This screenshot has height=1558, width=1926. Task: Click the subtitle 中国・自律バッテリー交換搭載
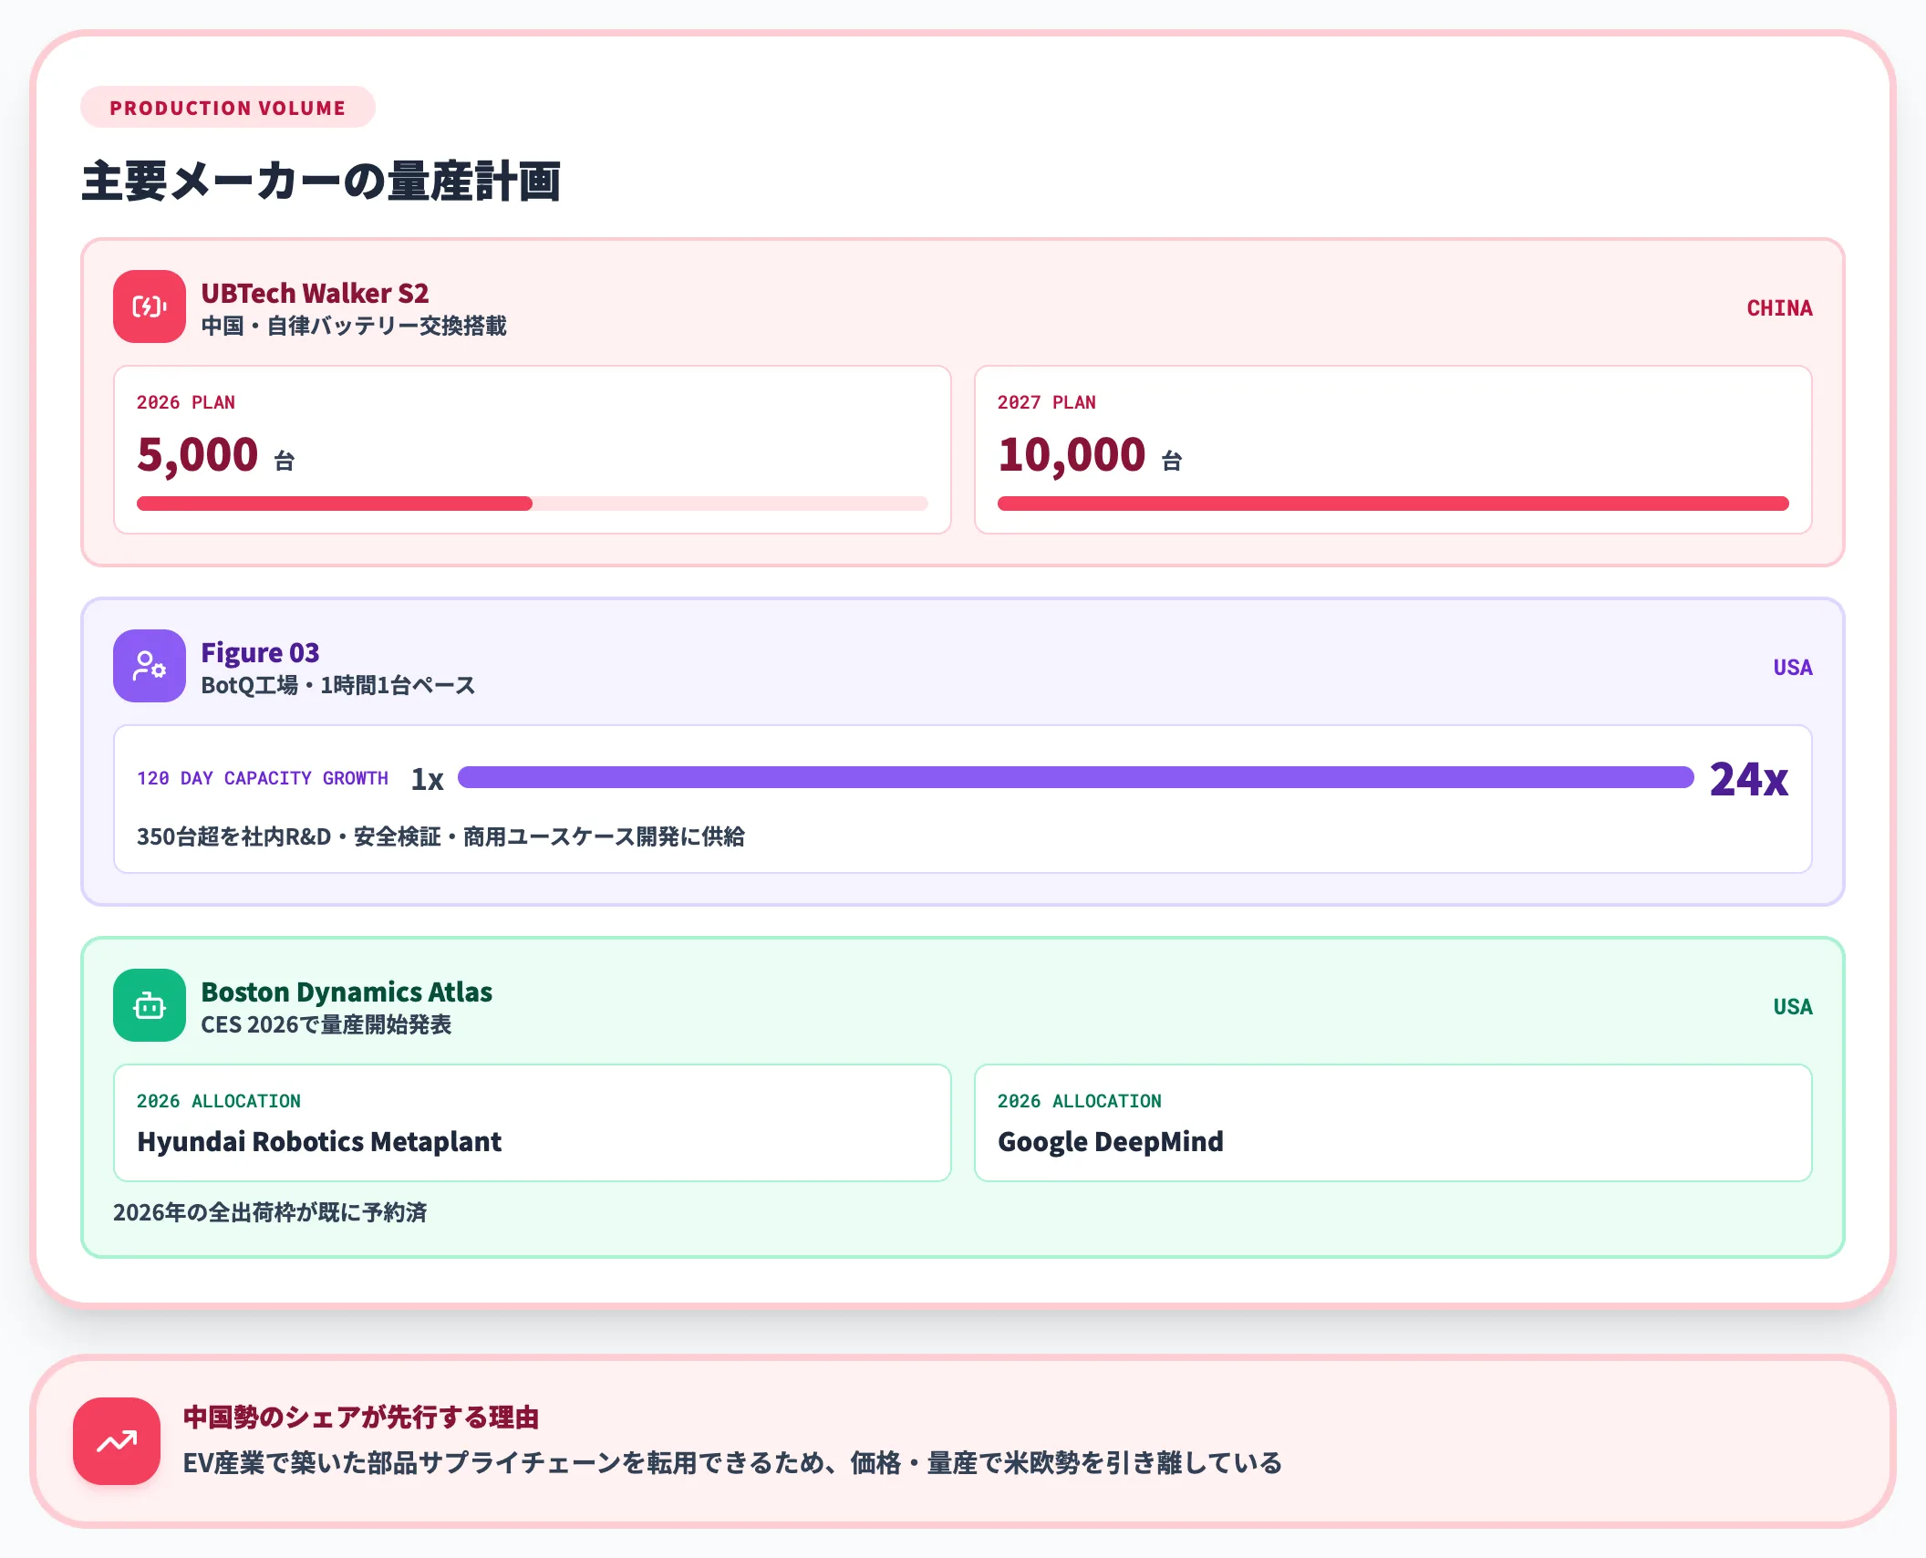354,326
